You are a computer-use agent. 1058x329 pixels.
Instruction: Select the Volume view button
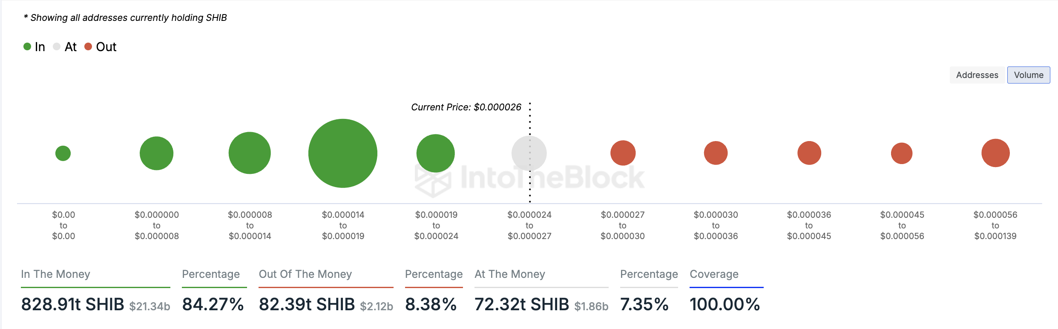tap(1028, 75)
